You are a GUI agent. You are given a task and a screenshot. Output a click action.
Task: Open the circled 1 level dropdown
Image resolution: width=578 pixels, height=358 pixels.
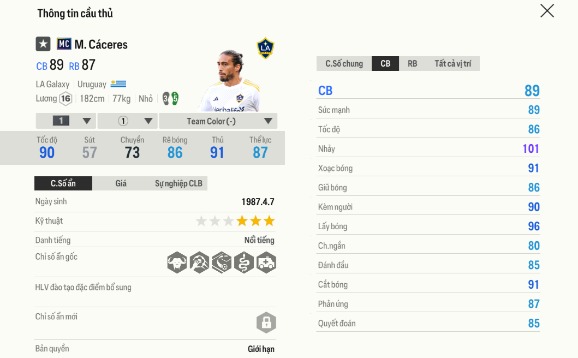pyautogui.click(x=128, y=121)
